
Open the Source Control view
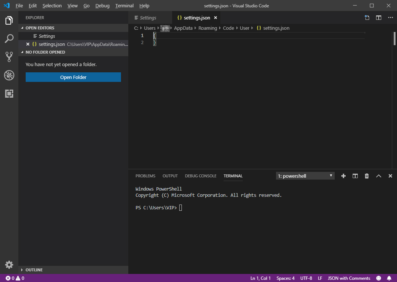click(9, 57)
